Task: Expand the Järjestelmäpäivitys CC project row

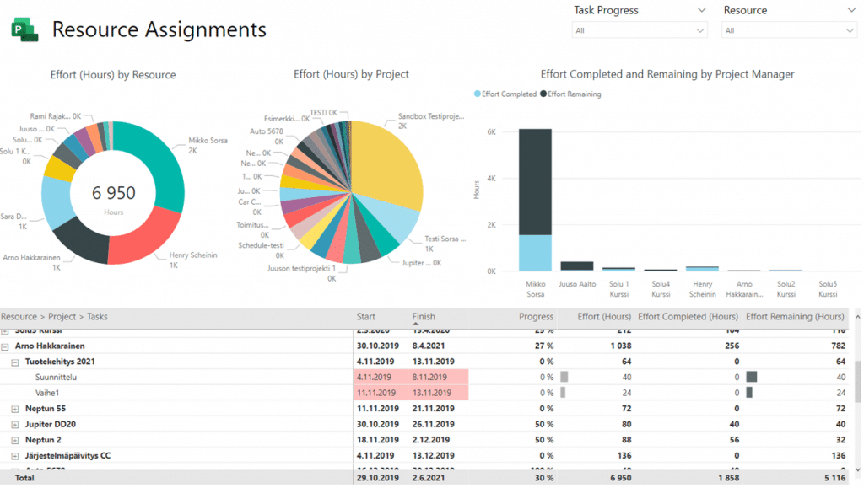Action: (15, 456)
